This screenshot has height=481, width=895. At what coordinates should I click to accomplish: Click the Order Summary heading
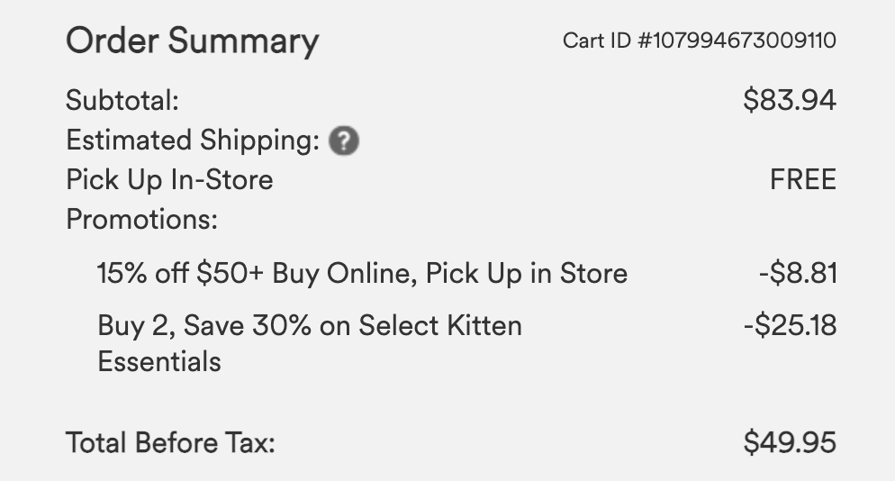(193, 41)
